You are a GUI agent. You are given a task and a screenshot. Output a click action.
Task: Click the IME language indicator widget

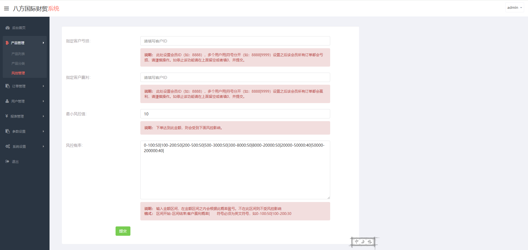point(363,242)
